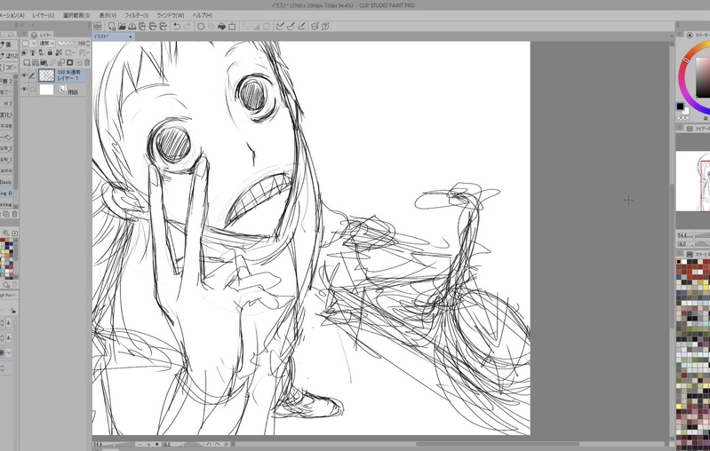Click the Delete layer trash icon
Viewport: 710px width, 451px height.
coord(87,62)
